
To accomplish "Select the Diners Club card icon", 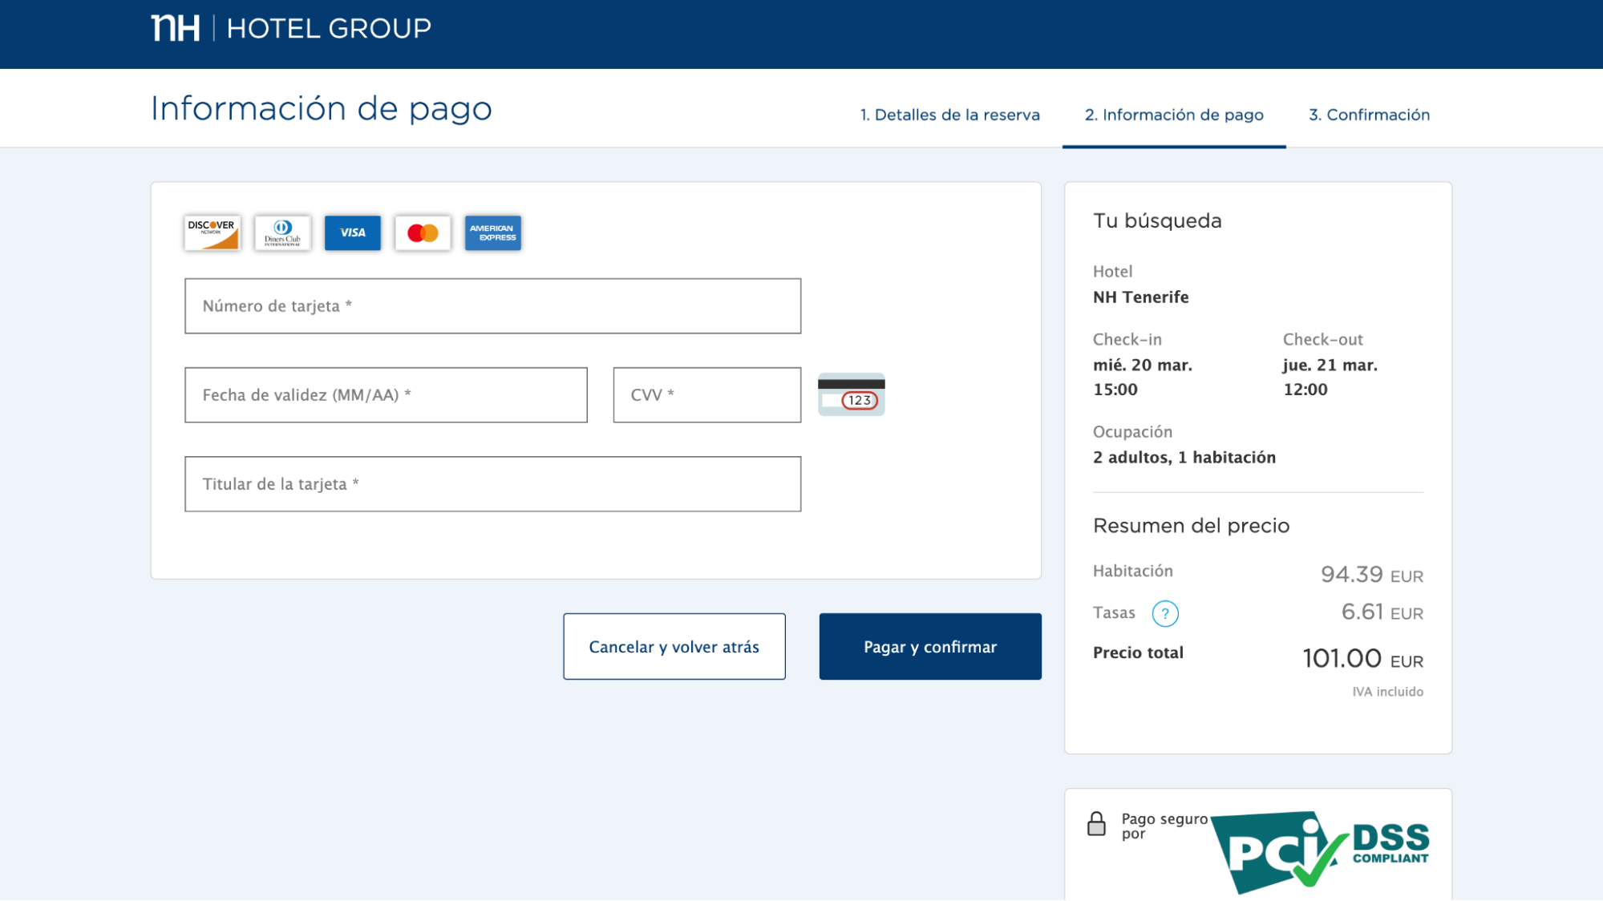I will [282, 232].
